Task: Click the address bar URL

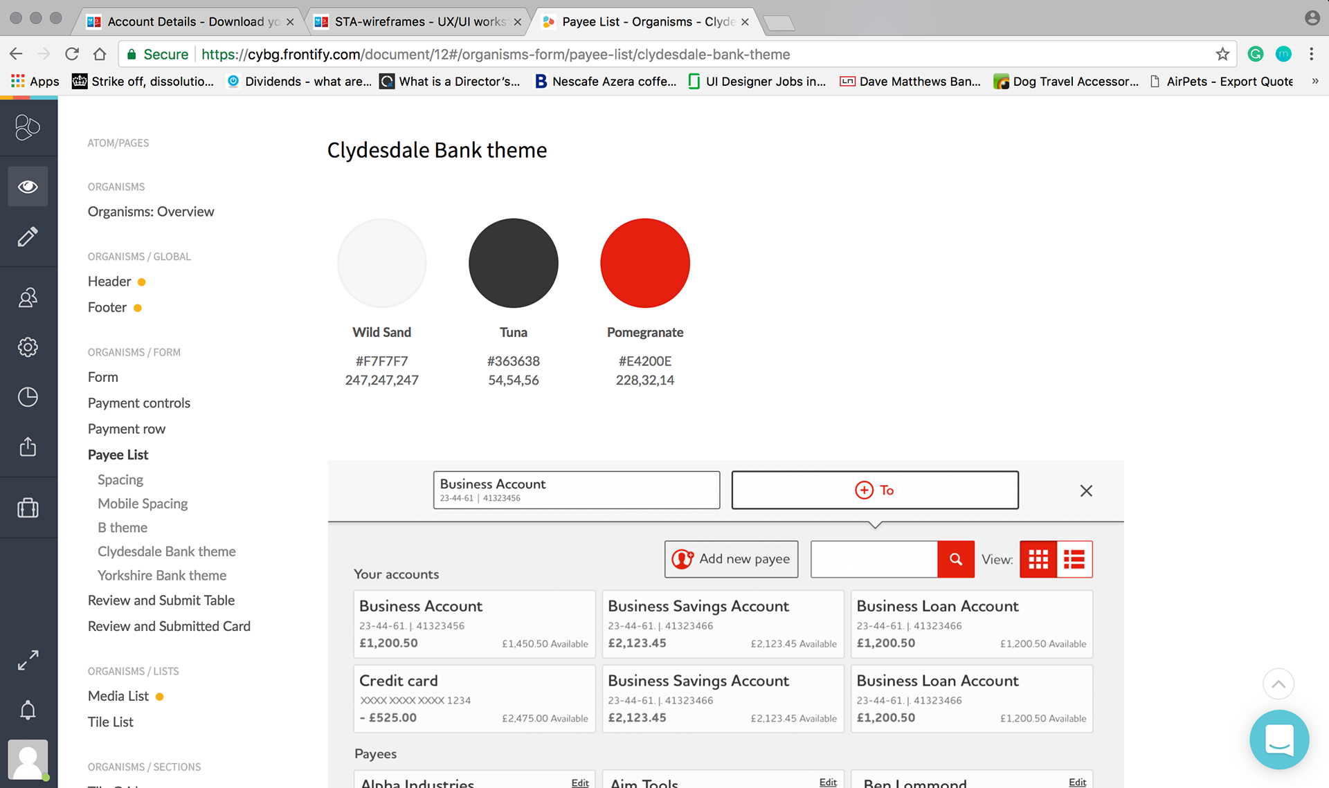Action: (x=496, y=54)
